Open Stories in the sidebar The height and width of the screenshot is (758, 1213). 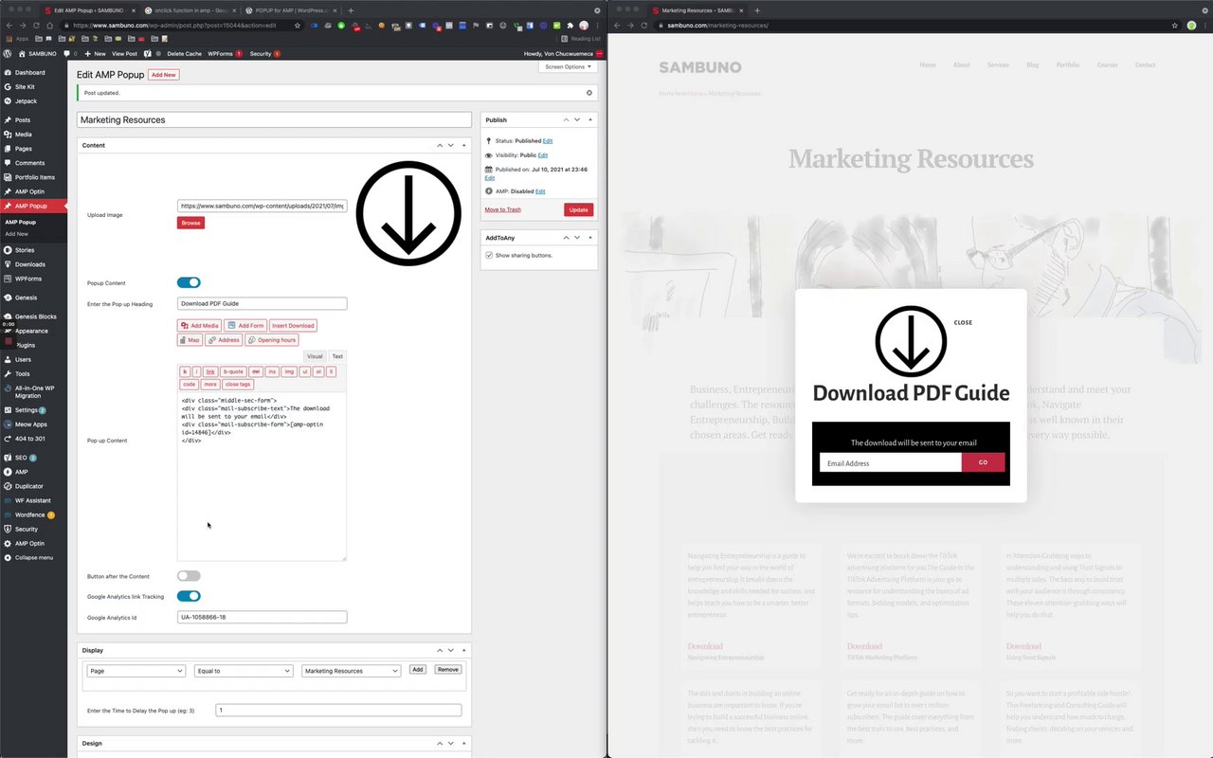click(x=25, y=250)
